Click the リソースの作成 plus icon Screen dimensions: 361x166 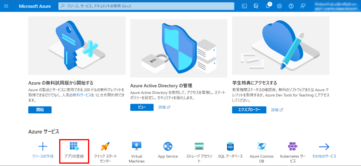43,147
